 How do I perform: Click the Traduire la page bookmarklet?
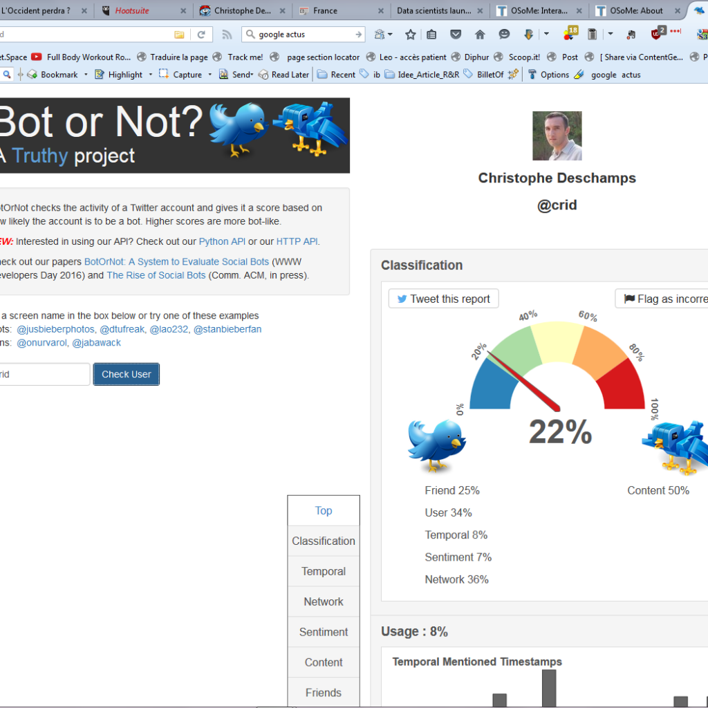(x=172, y=57)
